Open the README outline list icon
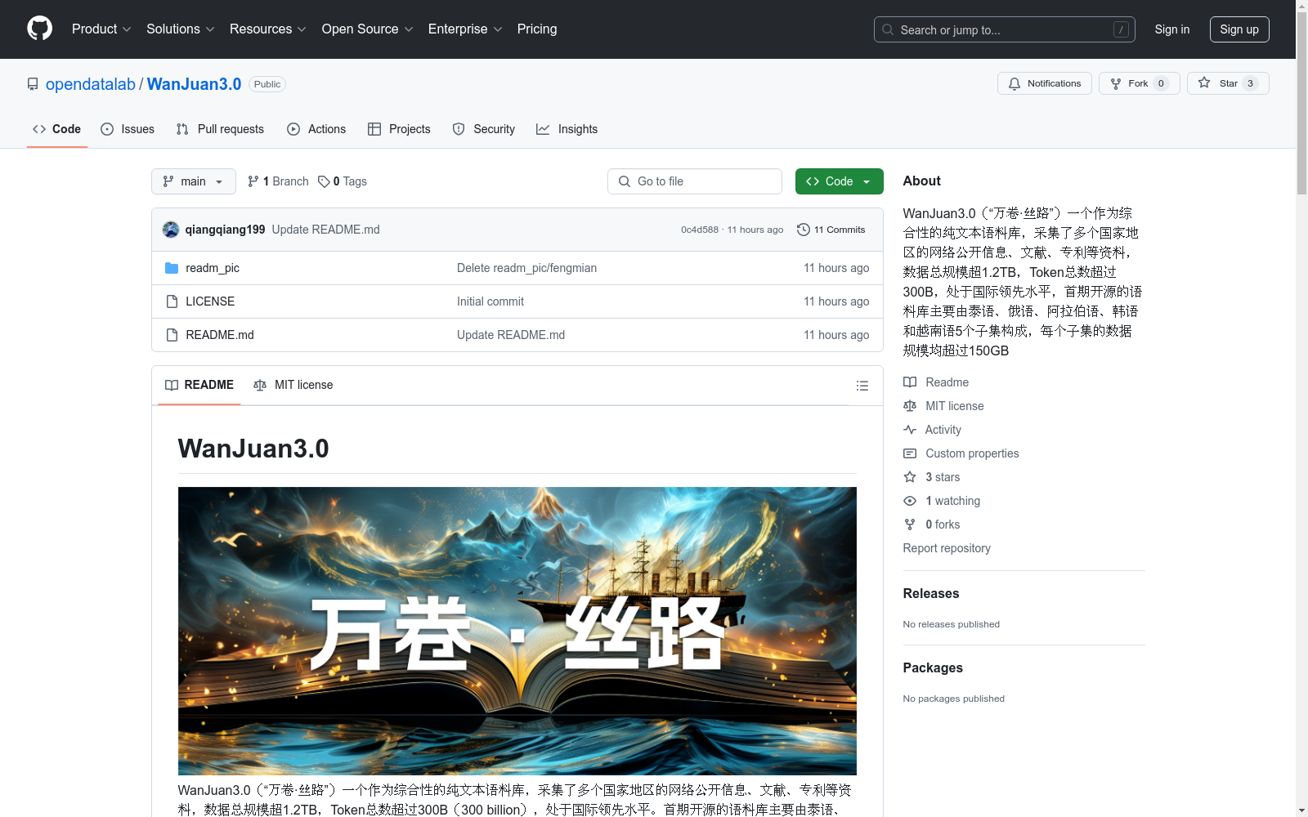1308x817 pixels. [x=862, y=386]
